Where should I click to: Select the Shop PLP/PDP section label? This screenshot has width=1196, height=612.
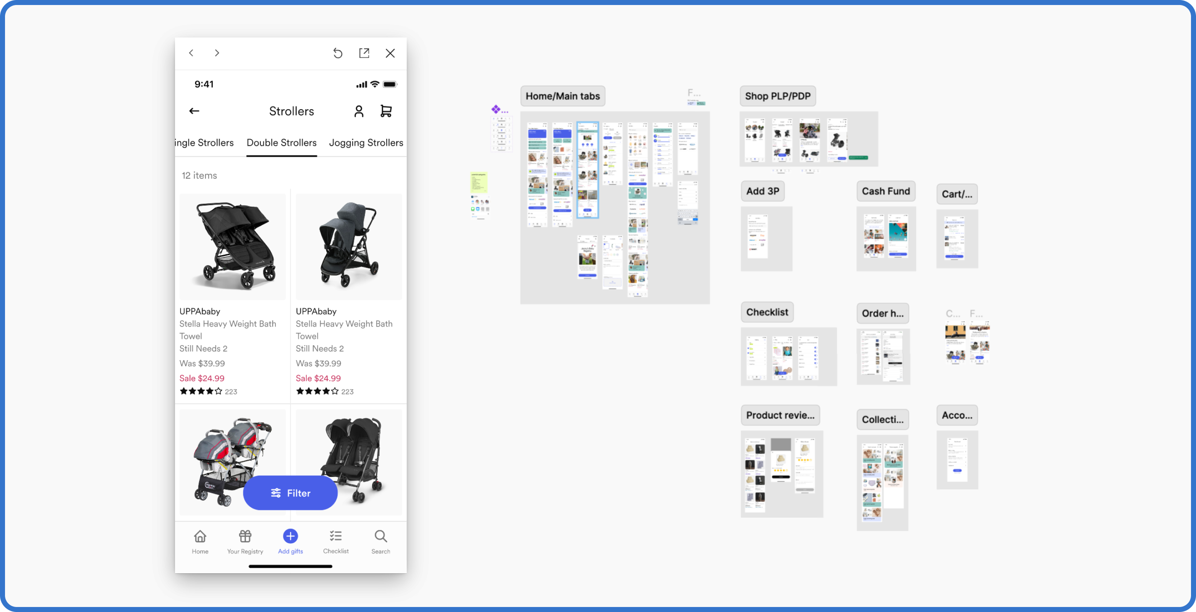(x=777, y=96)
